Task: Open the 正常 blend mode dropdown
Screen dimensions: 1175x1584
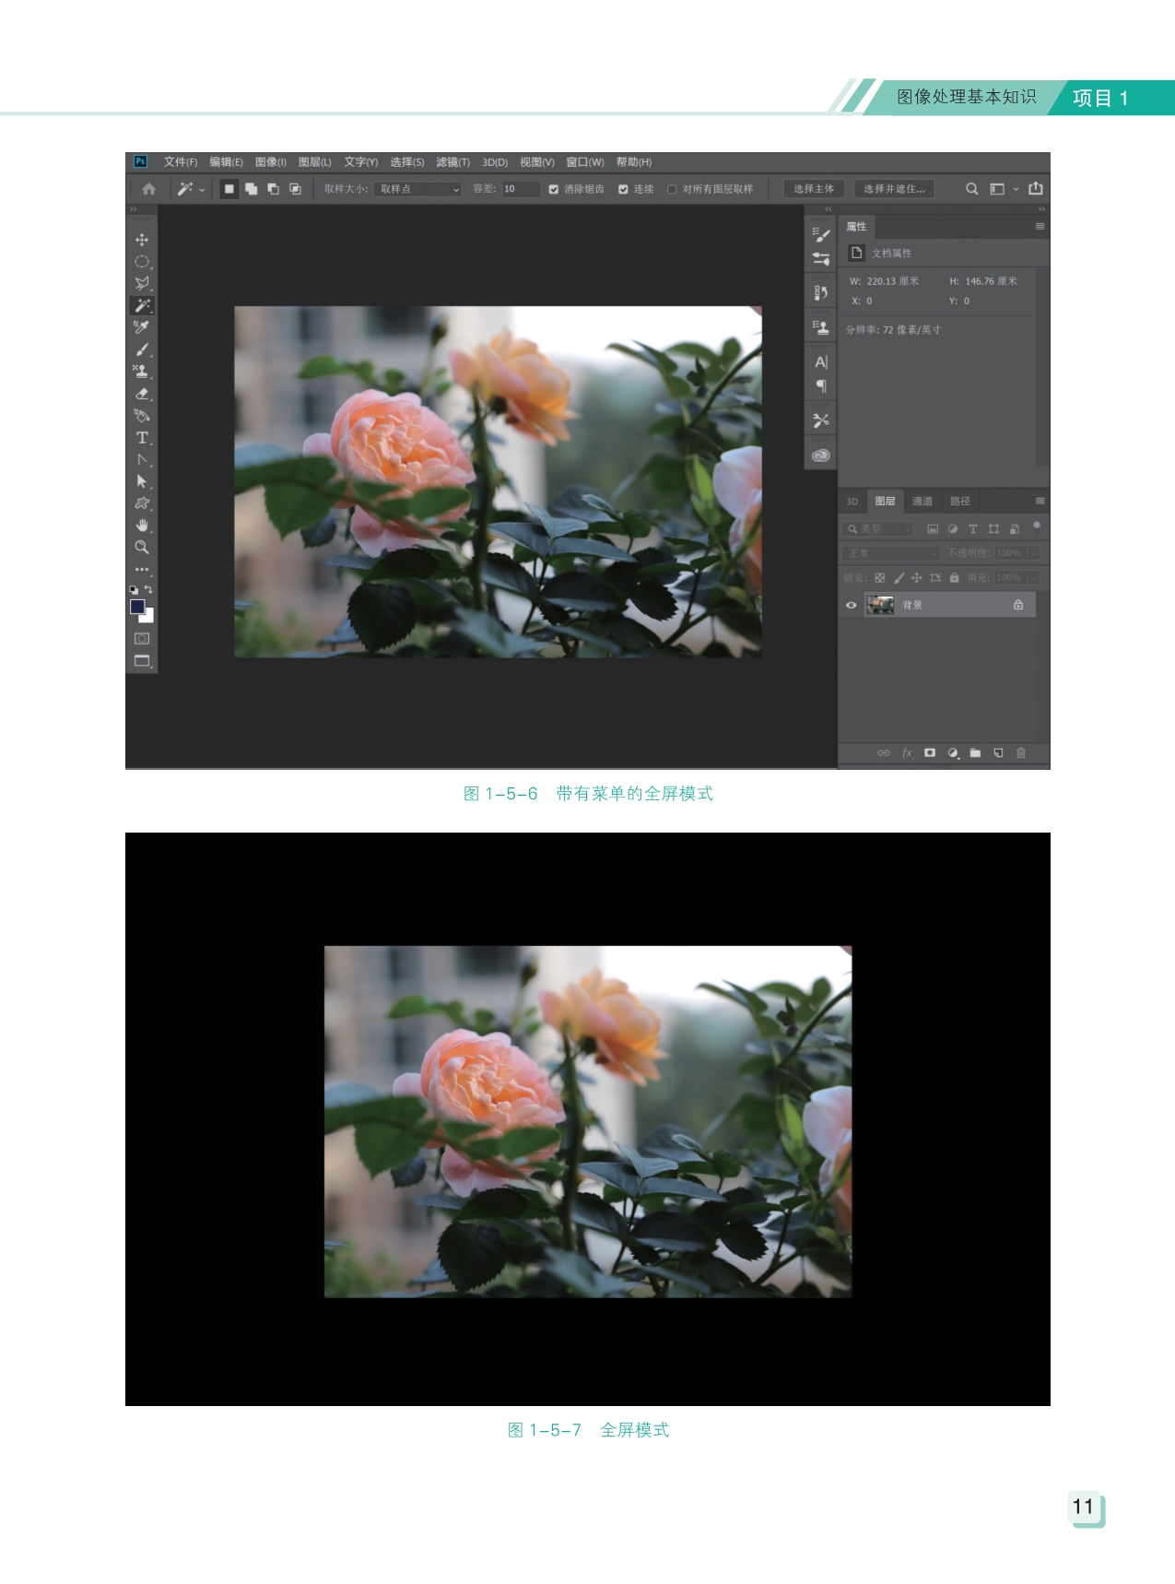Action: pyautogui.click(x=889, y=553)
